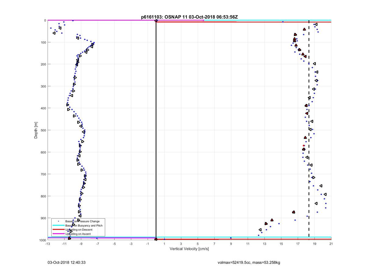The height and width of the screenshot is (270, 366).
Task: Click x-axis tick label '13'
Action: coord(264,244)
